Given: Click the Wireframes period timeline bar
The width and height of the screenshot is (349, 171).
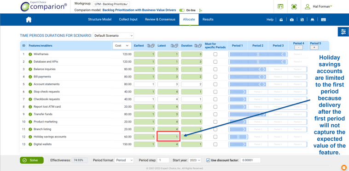Looking at the screenshot, I should click(258, 54).
